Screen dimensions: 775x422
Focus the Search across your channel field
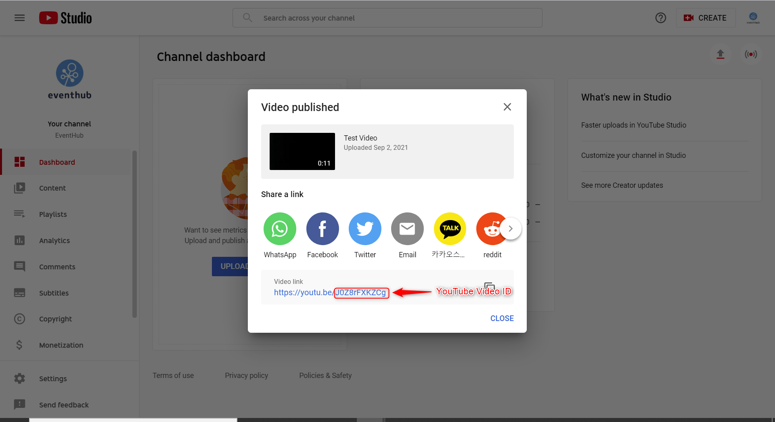pyautogui.click(x=387, y=18)
